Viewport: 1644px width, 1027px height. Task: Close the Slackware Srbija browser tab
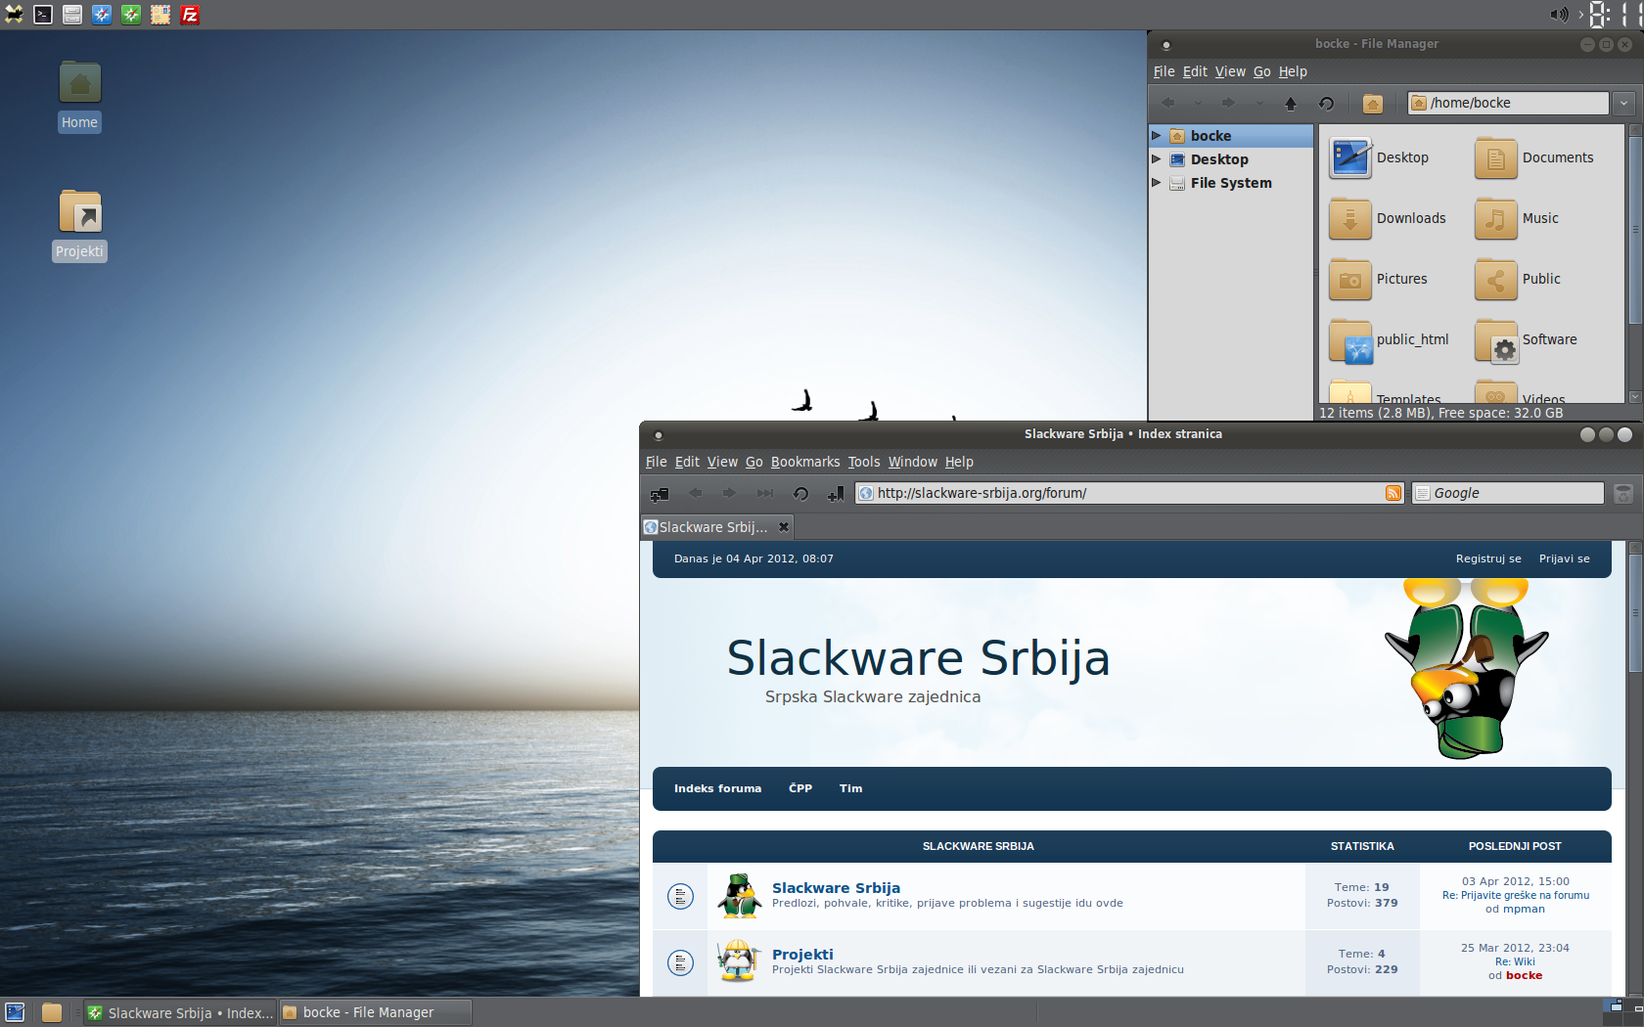pyautogui.click(x=784, y=527)
